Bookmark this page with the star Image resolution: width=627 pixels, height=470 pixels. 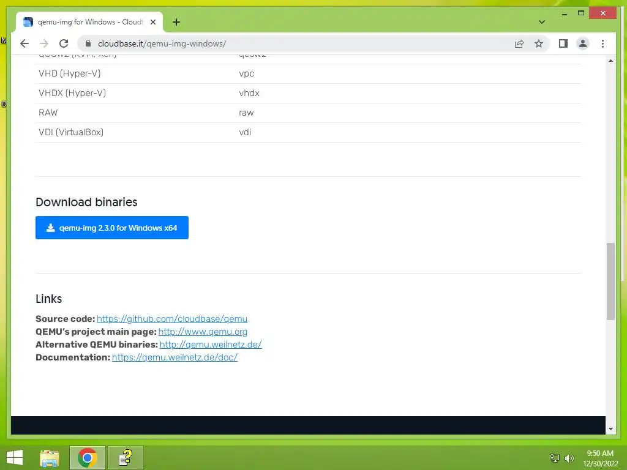(x=539, y=43)
